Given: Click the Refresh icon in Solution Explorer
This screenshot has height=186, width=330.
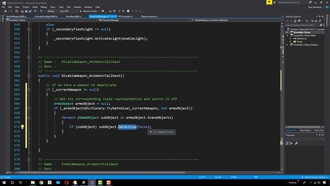Looking at the screenshot, I should click(316, 21).
